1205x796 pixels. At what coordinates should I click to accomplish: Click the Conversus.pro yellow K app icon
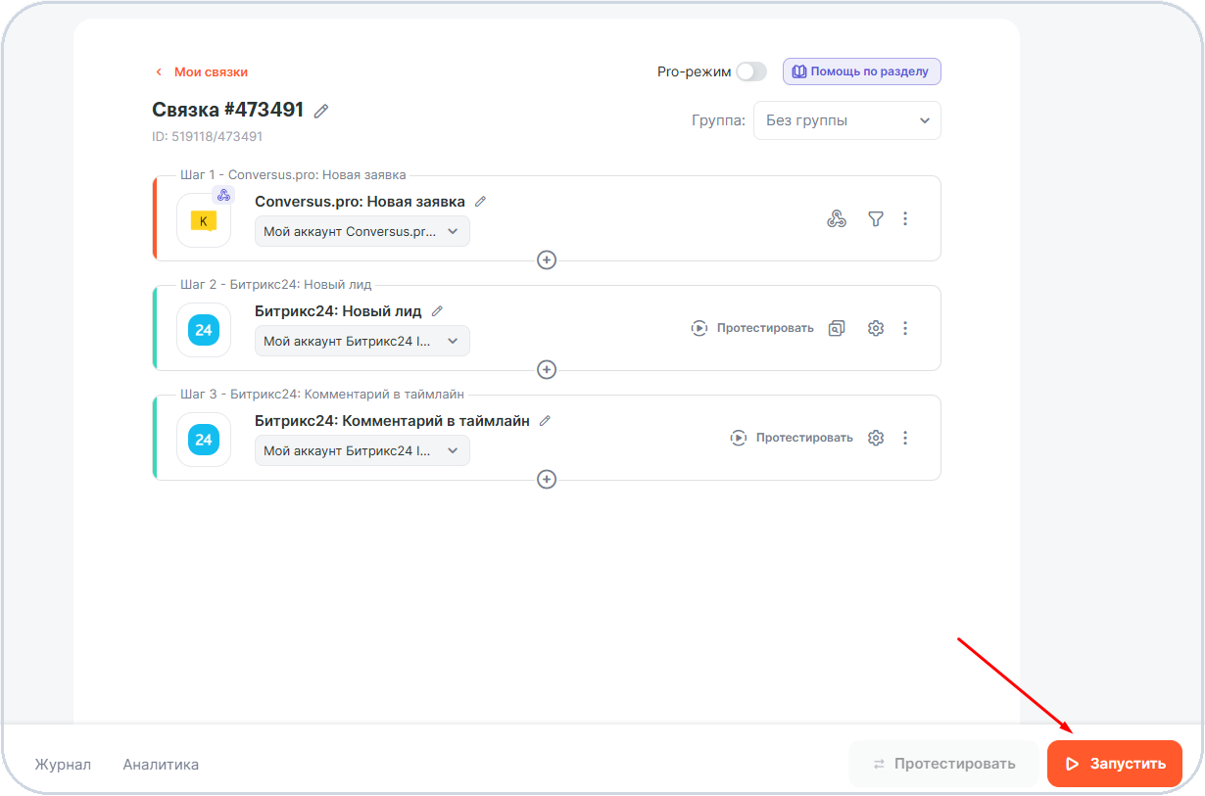tap(204, 220)
